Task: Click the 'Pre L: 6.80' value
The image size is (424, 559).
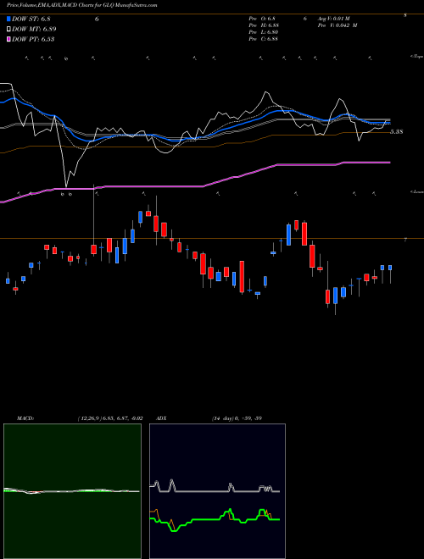Action: pyautogui.click(x=264, y=32)
